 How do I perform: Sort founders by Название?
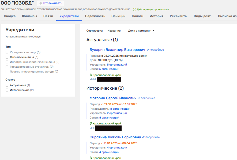114,31
